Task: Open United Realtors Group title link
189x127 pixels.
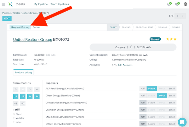Action: (32, 39)
